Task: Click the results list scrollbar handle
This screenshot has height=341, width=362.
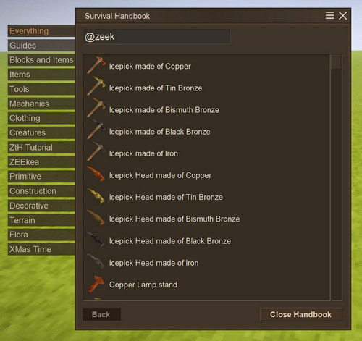Action: point(336,62)
